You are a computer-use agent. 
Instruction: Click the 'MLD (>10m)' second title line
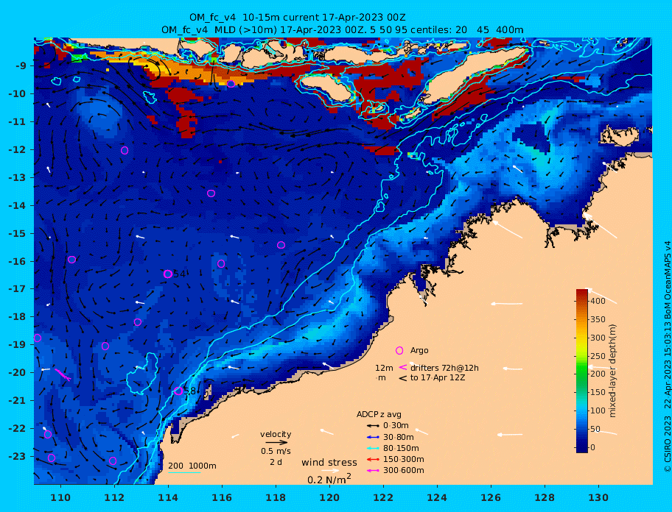(x=343, y=30)
